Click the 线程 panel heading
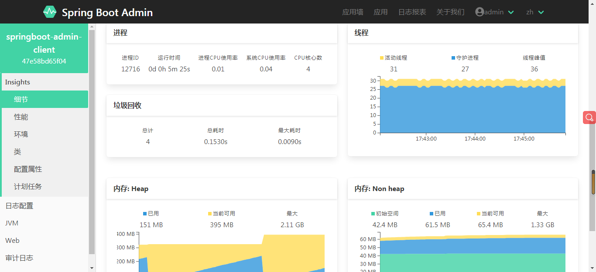The image size is (596, 272). (x=361, y=33)
